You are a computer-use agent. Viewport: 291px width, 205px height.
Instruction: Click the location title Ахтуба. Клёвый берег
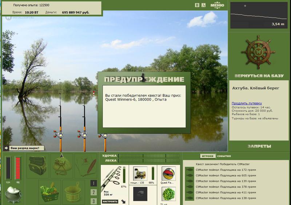point(256,88)
